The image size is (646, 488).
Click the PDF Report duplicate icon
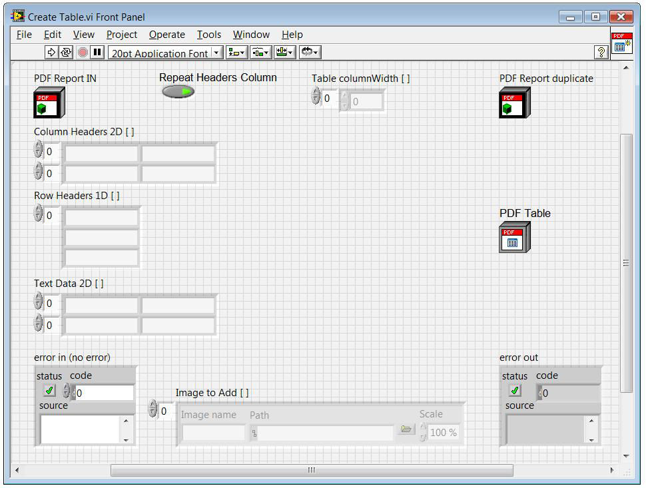pyautogui.click(x=515, y=103)
